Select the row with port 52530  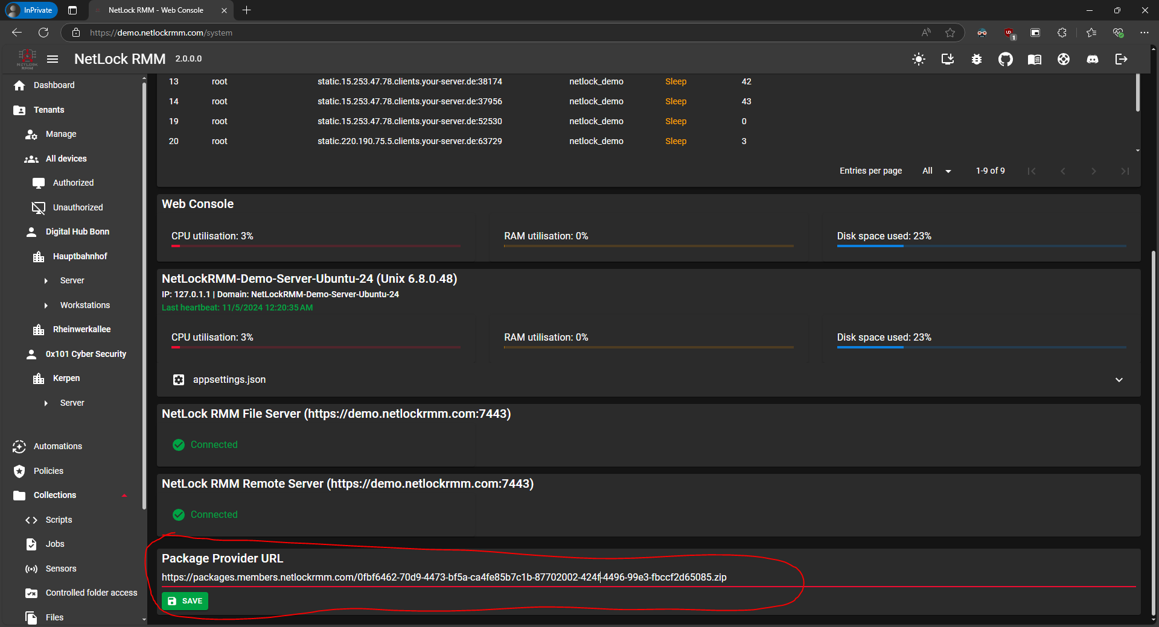646,121
